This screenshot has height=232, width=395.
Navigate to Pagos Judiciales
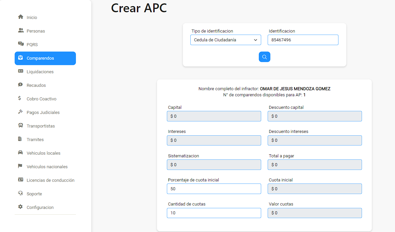click(x=45, y=112)
